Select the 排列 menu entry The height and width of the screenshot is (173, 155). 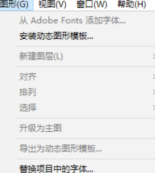[86, 92]
